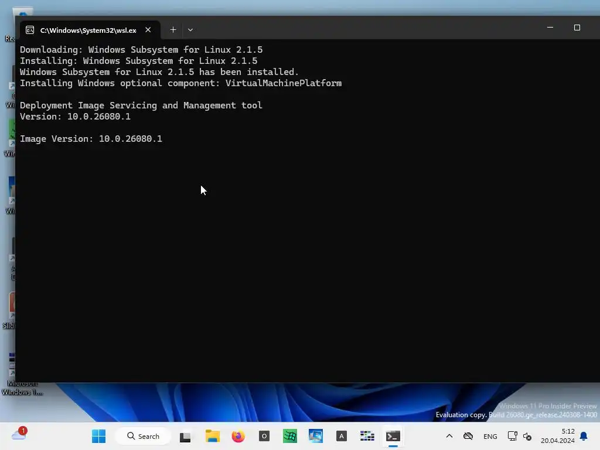600x450 pixels.
Task: Click the 'has been installed.' terminal line
Action: coord(159,72)
